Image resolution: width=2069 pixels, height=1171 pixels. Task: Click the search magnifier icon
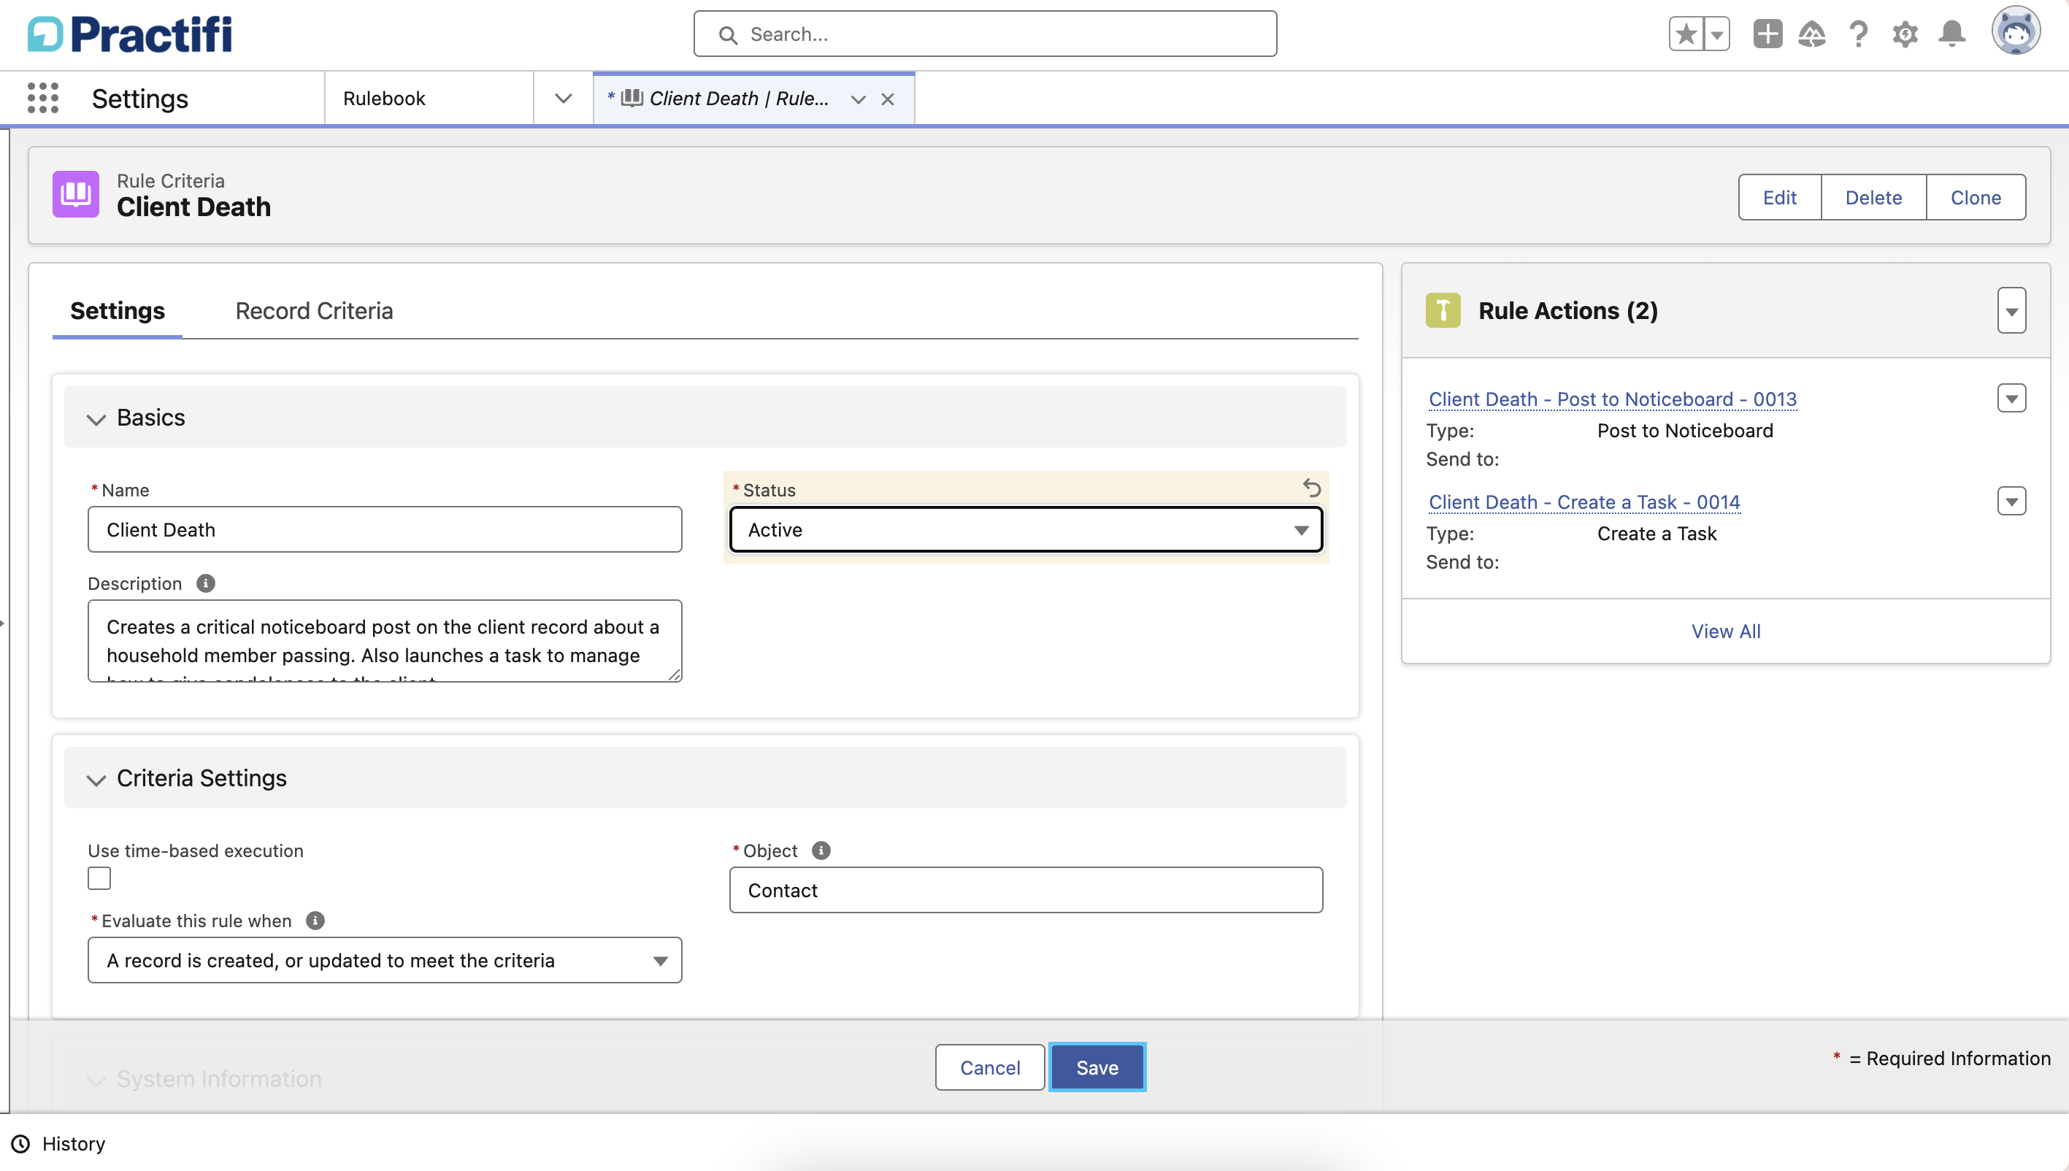point(728,34)
